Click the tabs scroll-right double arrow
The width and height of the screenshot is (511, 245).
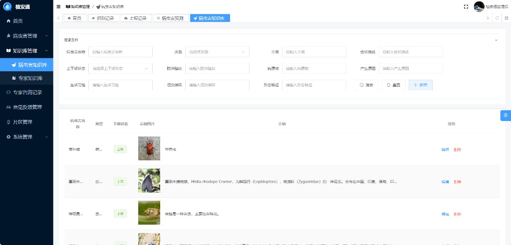(x=488, y=18)
